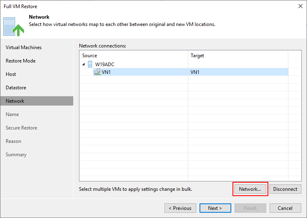Go to the Restore Mode step

(x=20, y=61)
